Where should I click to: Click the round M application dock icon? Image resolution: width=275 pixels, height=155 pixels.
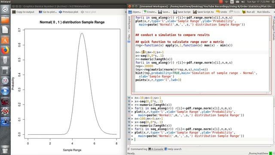(x=5, y=81)
